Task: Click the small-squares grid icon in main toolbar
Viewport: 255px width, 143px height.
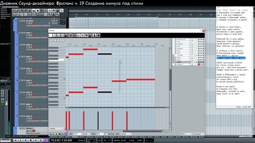Action: [x=41, y=11]
